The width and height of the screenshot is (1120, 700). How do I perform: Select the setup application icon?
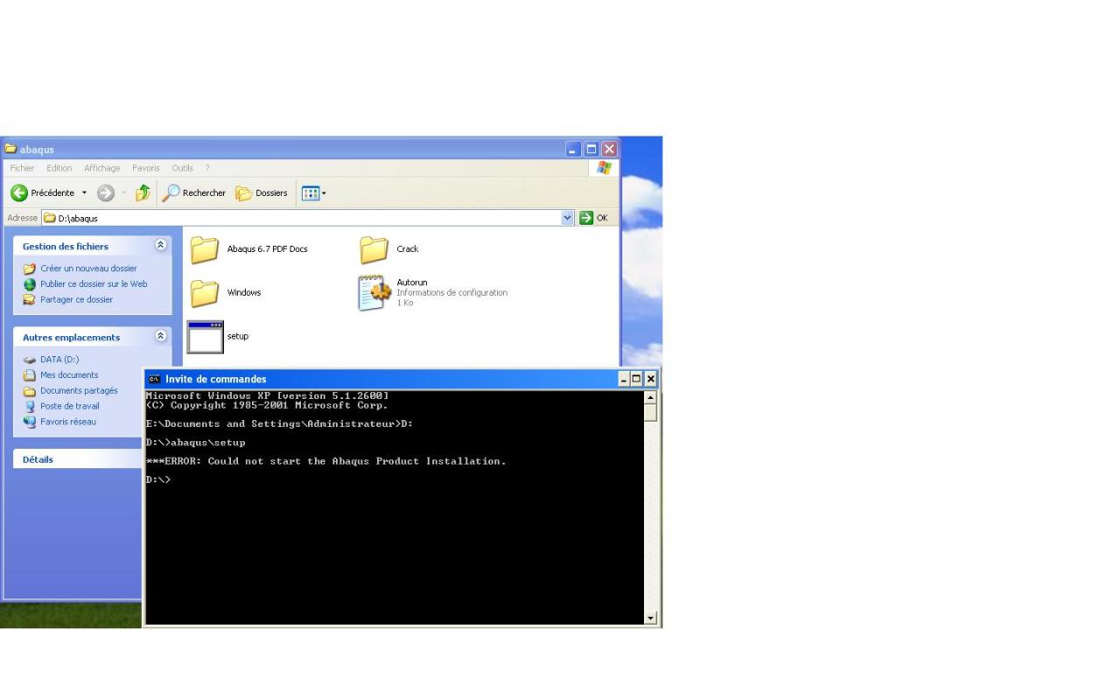click(x=205, y=337)
